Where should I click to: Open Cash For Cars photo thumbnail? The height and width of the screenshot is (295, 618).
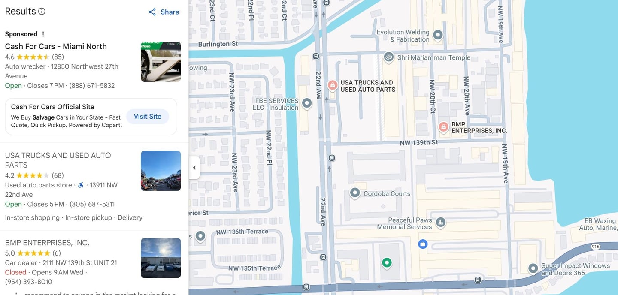161,62
